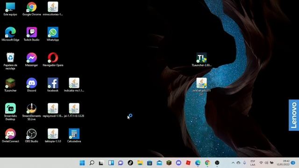Open clock and date calendar flyout
The height and width of the screenshot is (168, 299).
[284, 163]
